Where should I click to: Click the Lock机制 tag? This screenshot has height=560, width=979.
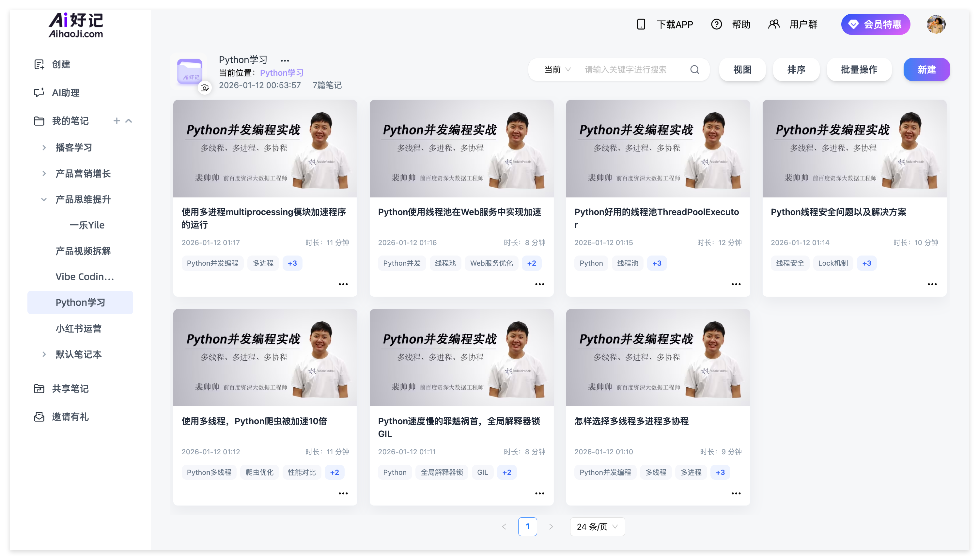(x=832, y=263)
